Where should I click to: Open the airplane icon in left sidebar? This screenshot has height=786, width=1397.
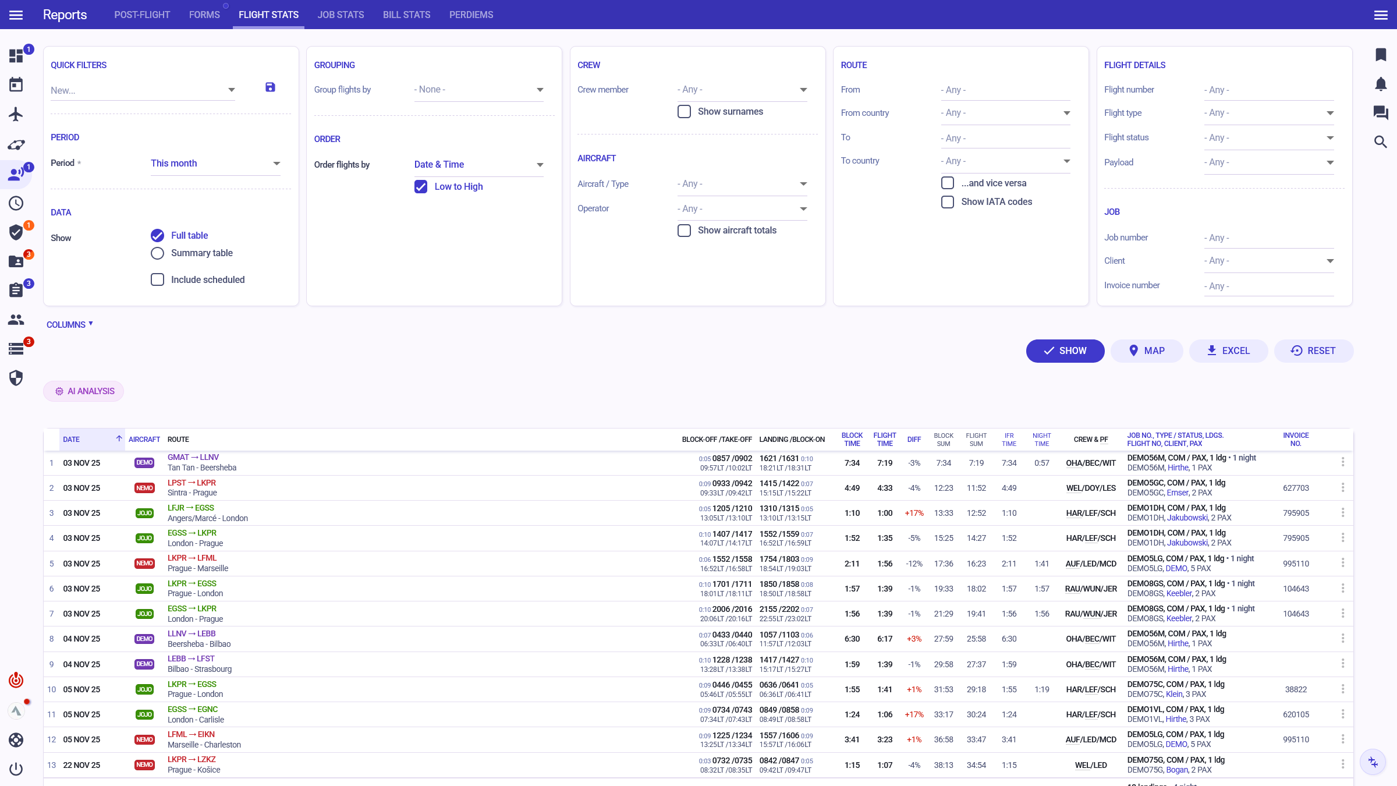(16, 114)
